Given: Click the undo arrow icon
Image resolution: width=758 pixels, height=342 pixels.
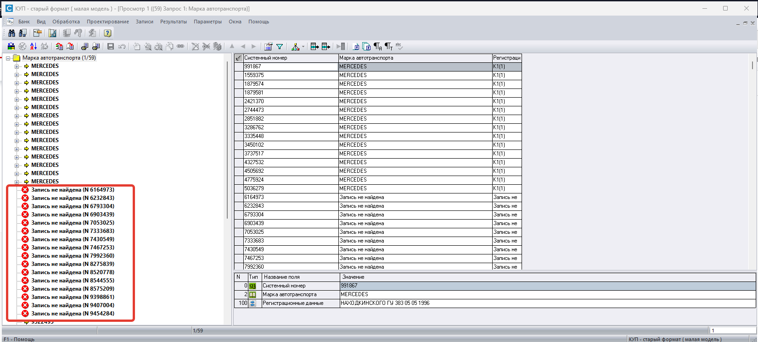Looking at the screenshot, I should click(x=122, y=46).
